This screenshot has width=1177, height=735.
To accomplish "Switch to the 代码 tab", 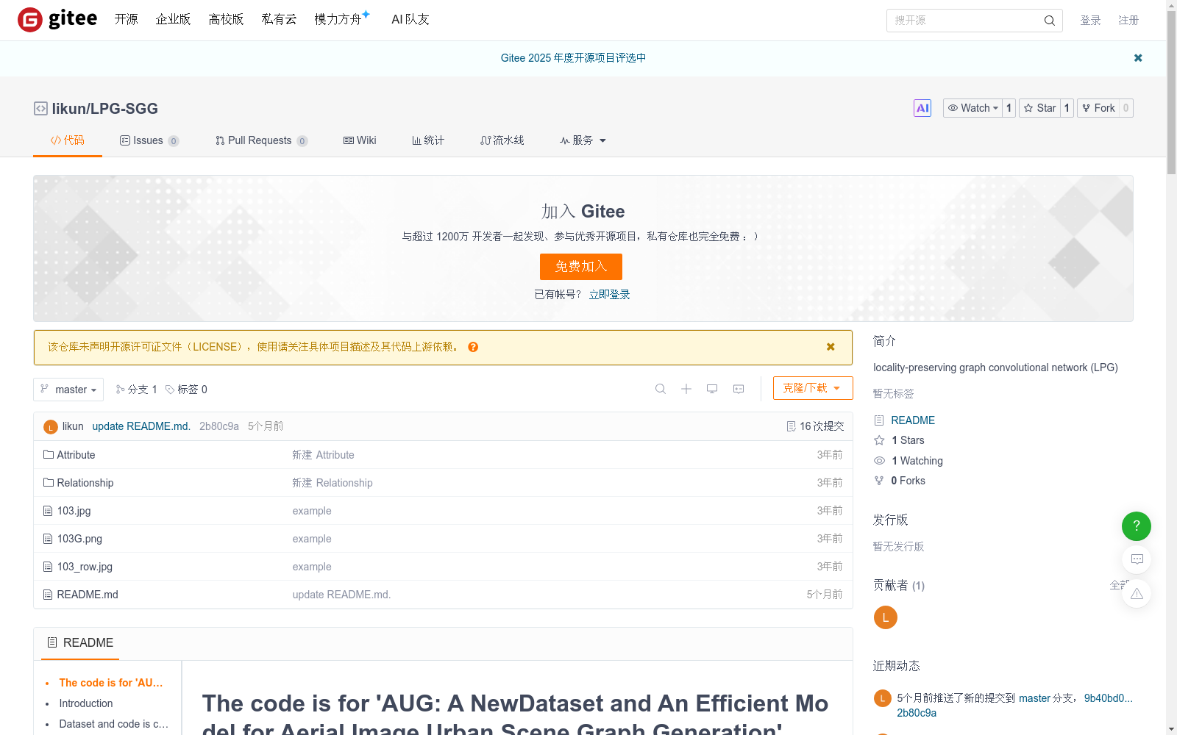I will click(67, 140).
